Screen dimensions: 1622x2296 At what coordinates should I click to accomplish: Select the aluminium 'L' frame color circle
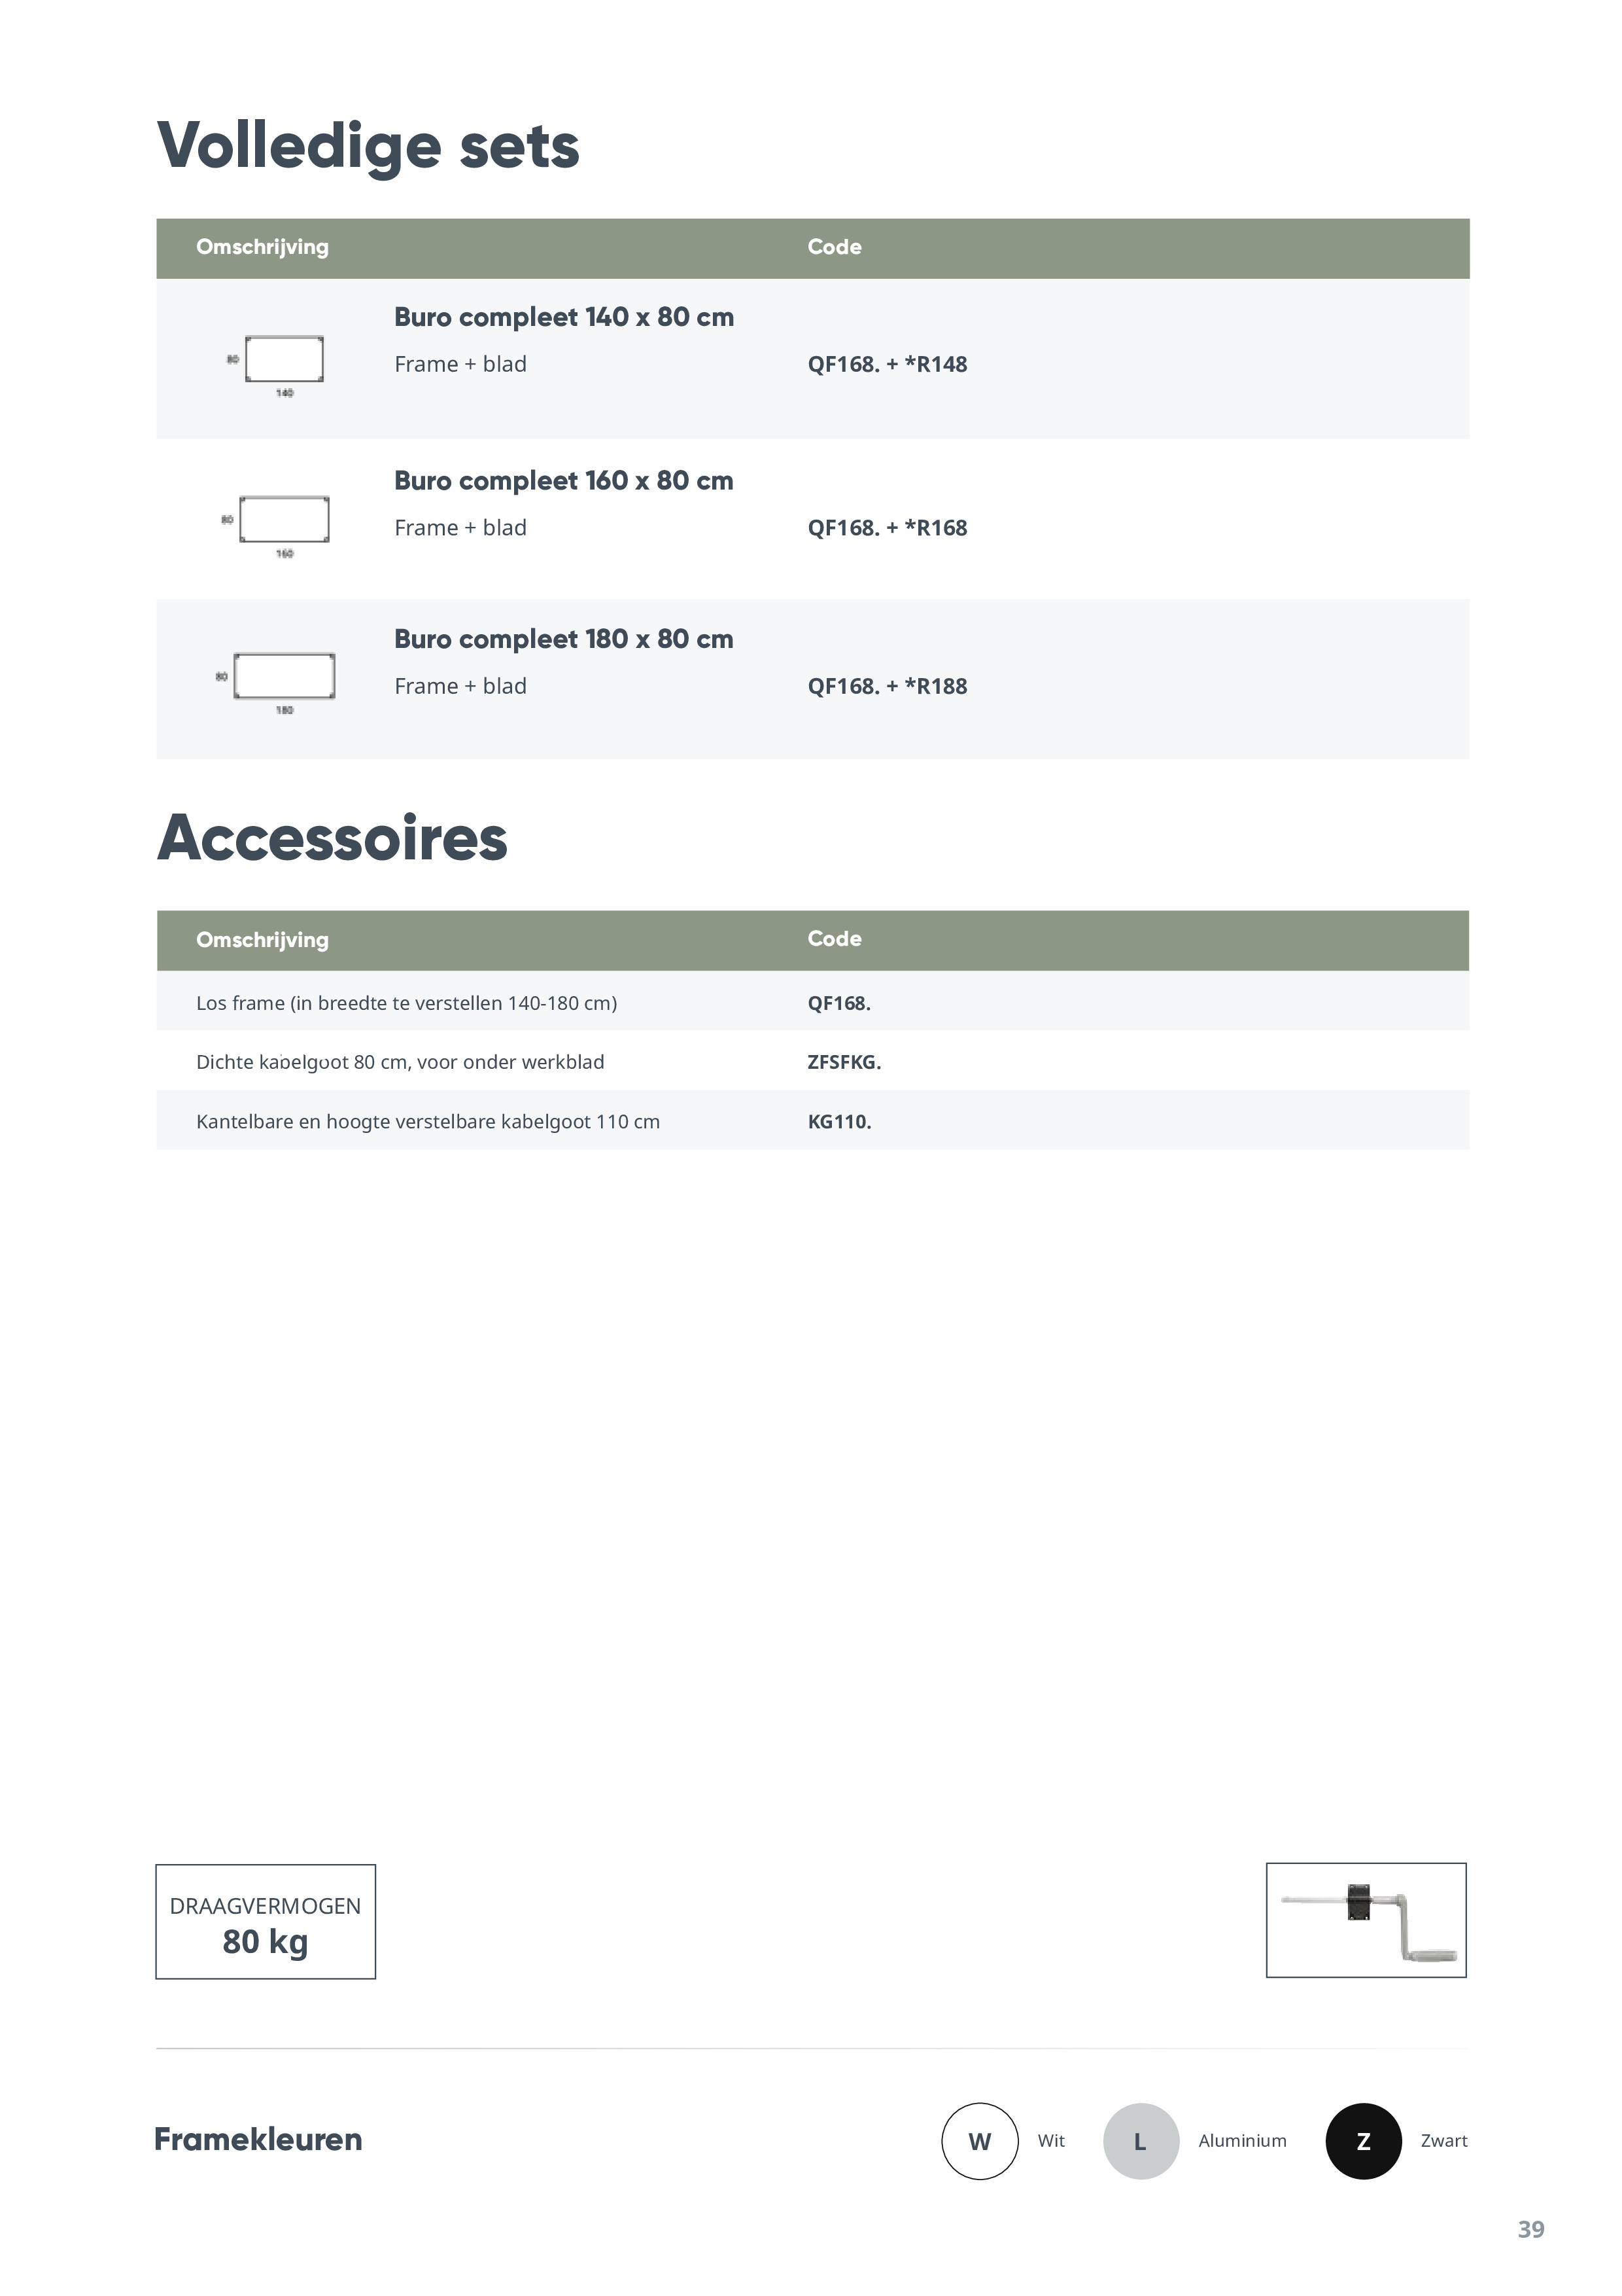1140,2141
